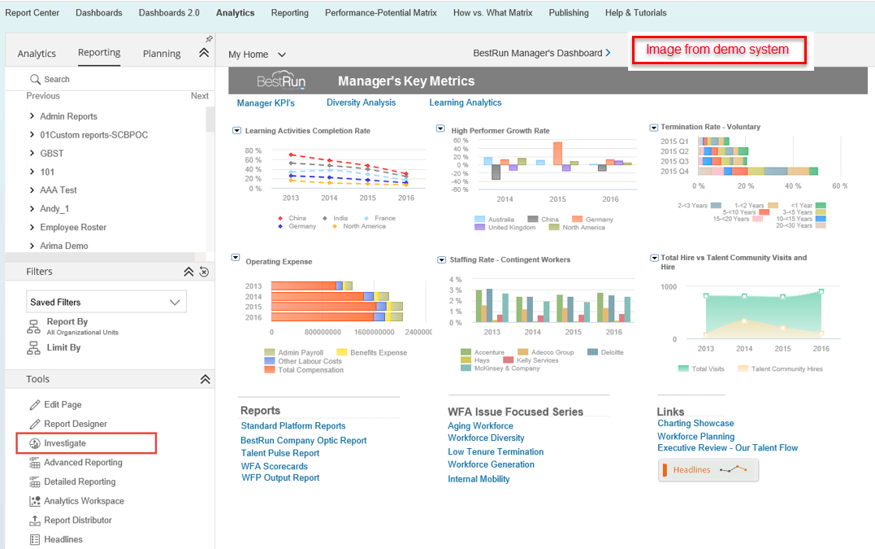Select the Diversity Analysis tab

361,102
